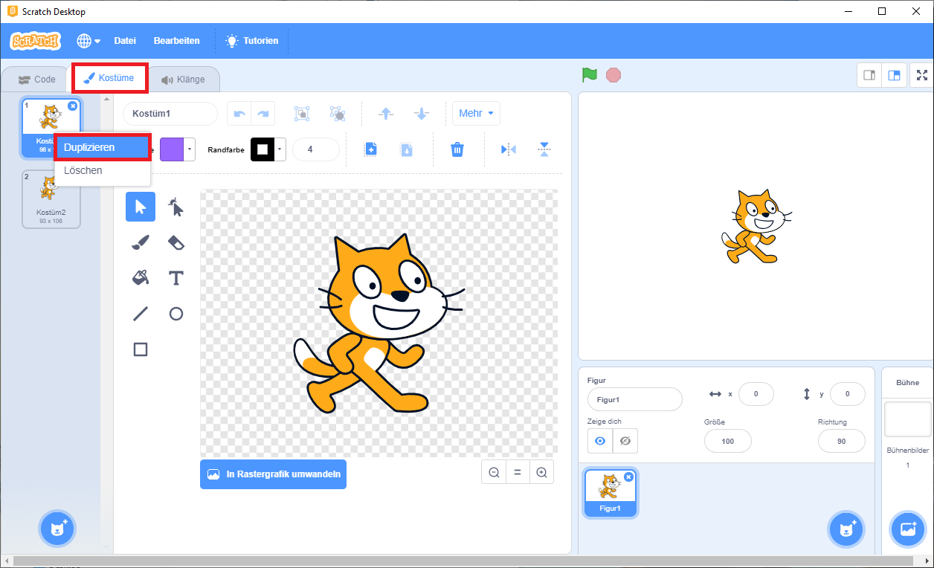This screenshot has height=568, width=934.
Task: Select the Line tool
Action: point(141,314)
